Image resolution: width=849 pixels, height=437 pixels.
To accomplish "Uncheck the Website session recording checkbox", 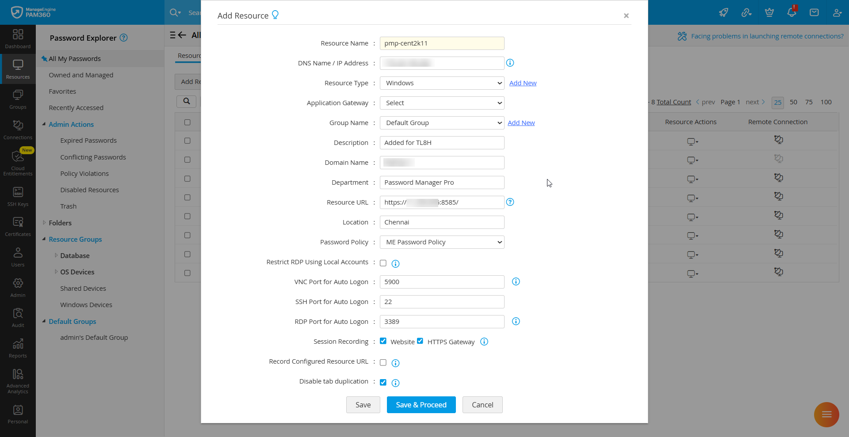I will pos(383,341).
